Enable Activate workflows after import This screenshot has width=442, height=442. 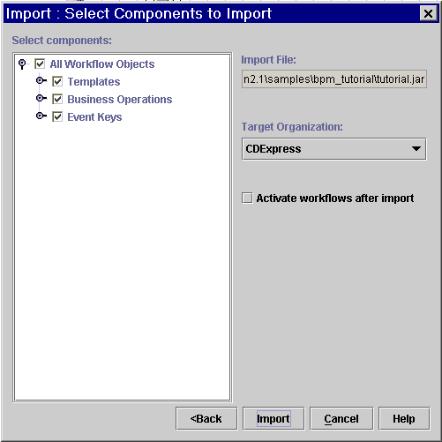coord(247,198)
